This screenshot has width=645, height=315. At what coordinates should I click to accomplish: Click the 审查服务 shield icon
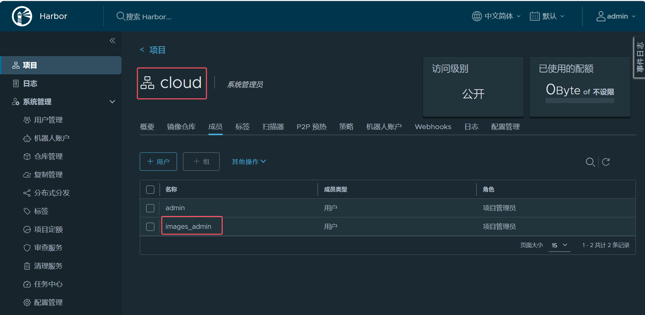point(27,248)
